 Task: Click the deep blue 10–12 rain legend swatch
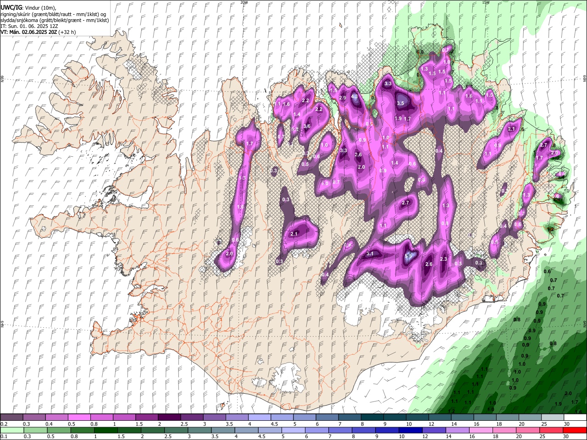coord(410,430)
